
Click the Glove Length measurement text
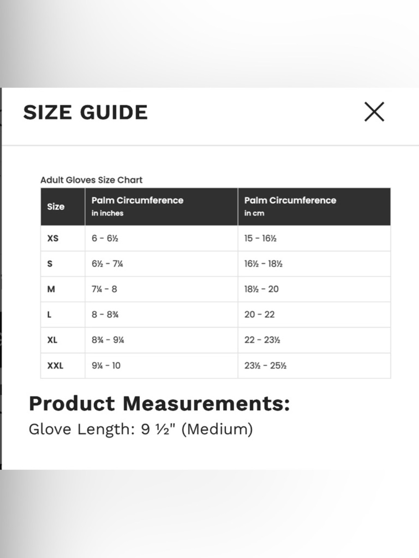141,429
